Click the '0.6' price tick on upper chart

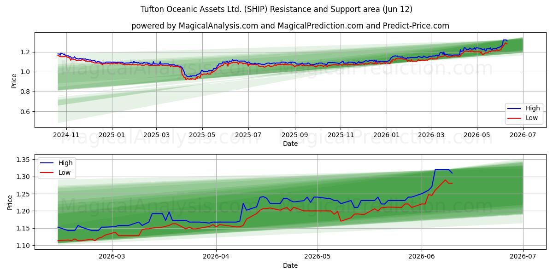[x=26, y=112]
